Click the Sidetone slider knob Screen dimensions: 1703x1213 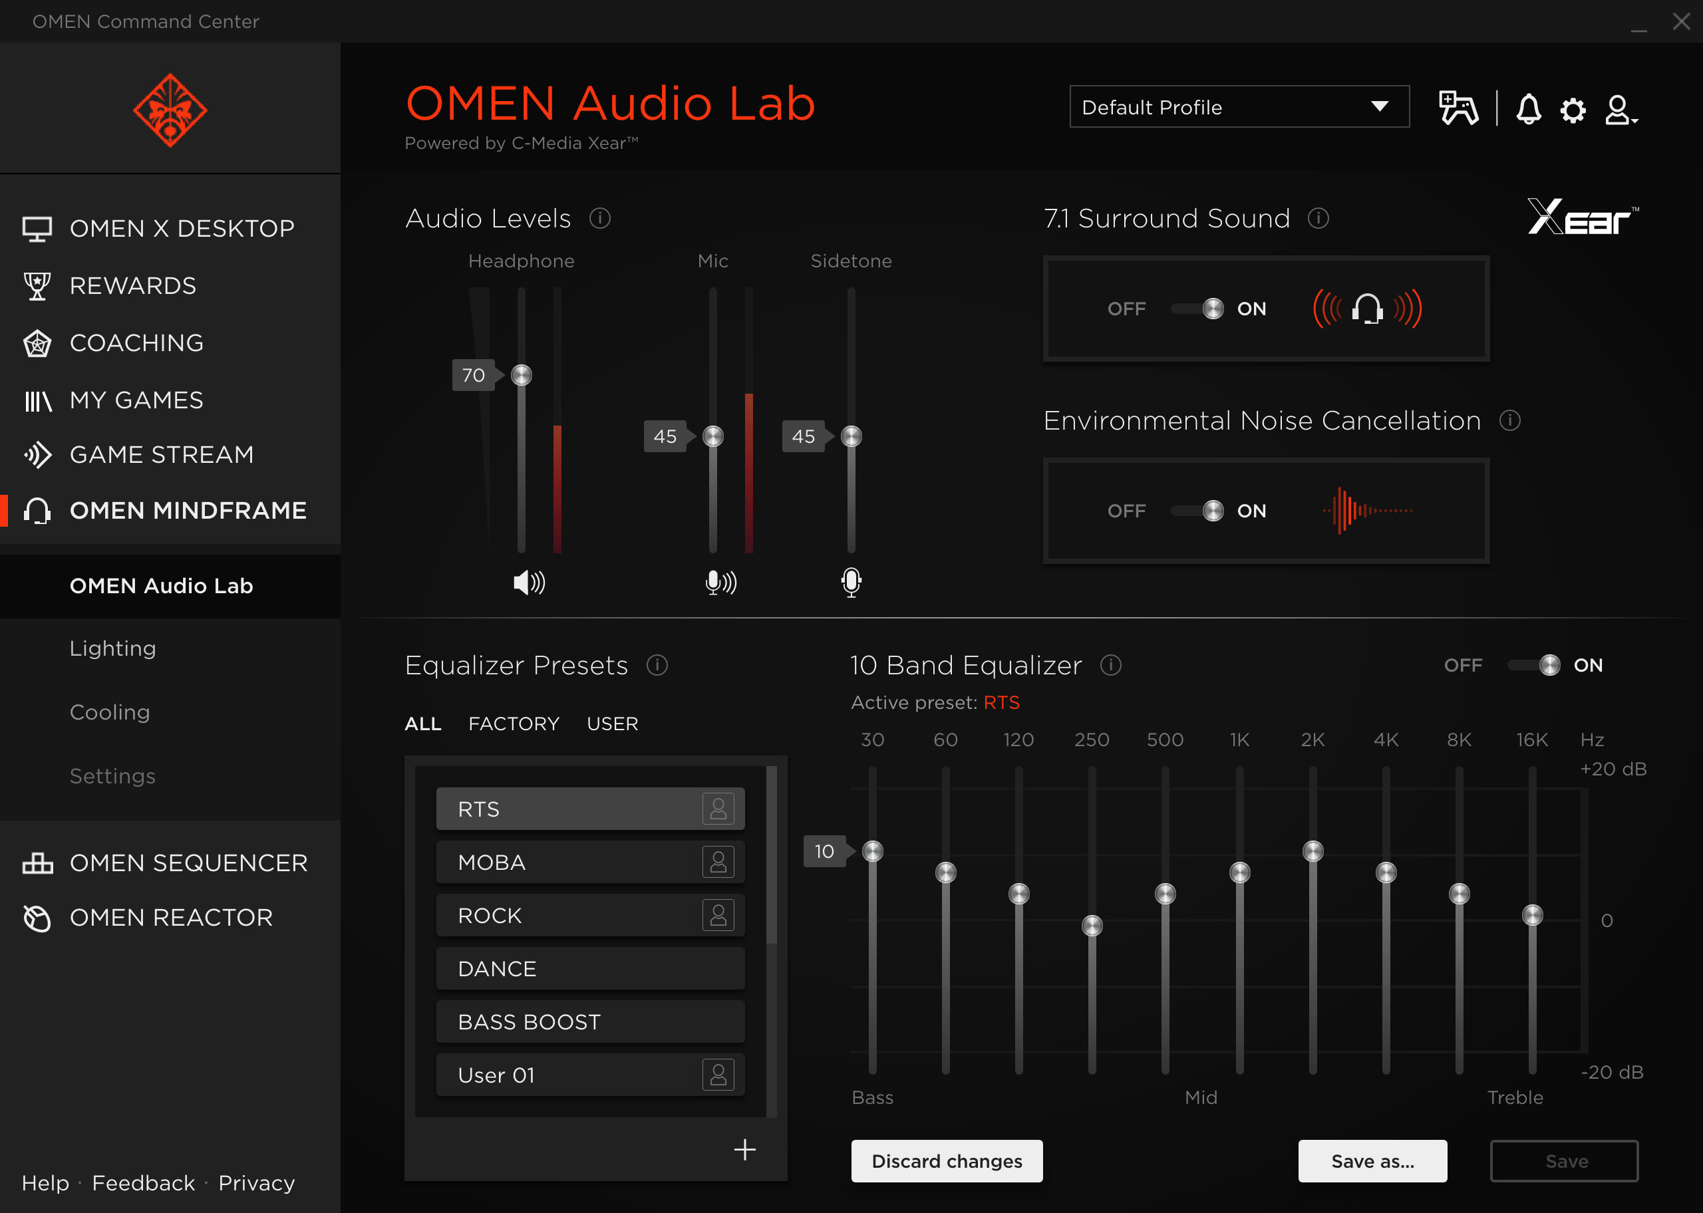(851, 436)
